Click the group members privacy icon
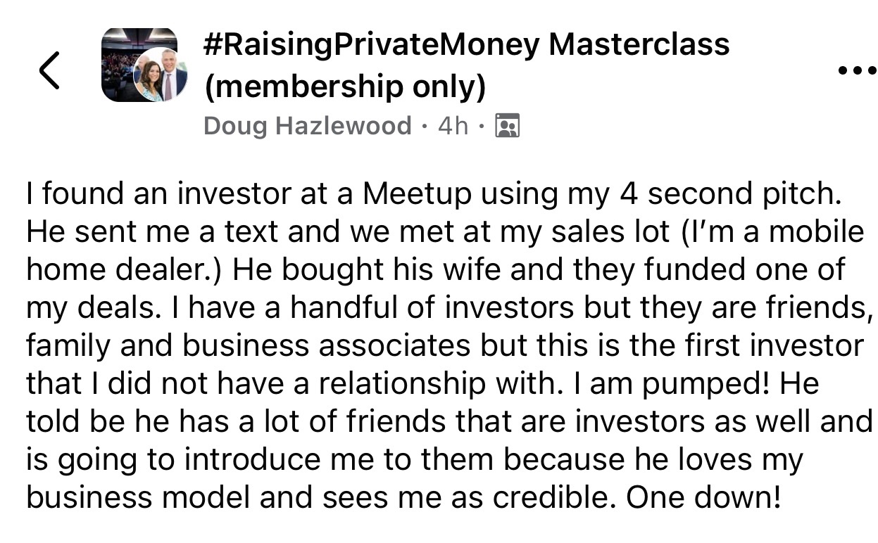Viewport: 878px width, 543px height. pos(508,127)
